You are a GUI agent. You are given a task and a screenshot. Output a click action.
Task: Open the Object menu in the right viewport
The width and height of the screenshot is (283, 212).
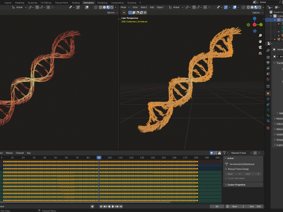tap(160, 7)
